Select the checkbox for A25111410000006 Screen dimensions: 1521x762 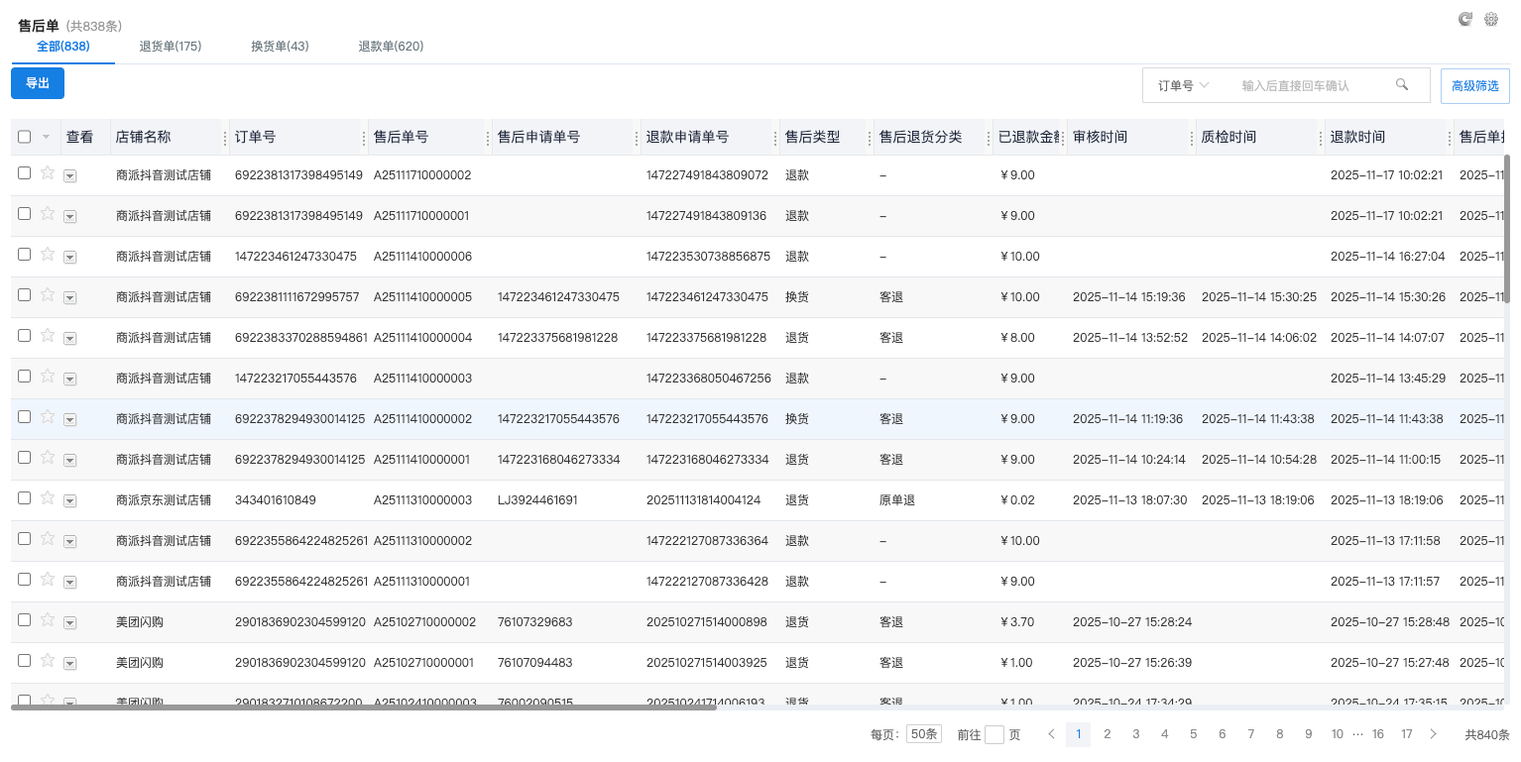(x=25, y=254)
